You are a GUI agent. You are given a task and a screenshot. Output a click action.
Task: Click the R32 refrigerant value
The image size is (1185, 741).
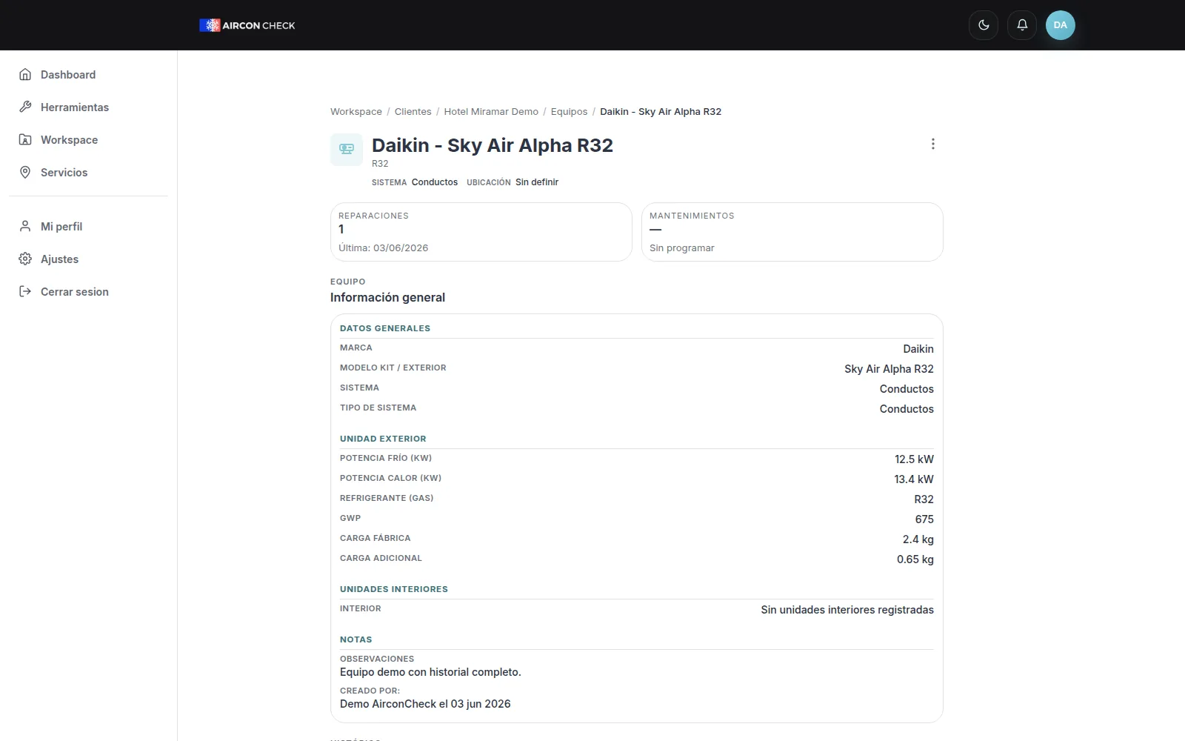924,499
